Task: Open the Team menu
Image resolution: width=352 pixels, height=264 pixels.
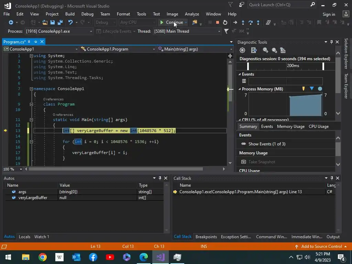Action: click(105, 14)
